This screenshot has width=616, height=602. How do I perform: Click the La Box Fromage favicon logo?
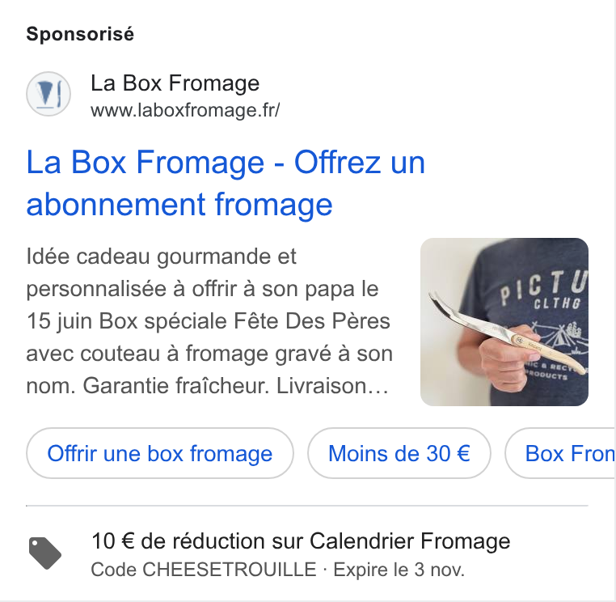point(49,94)
